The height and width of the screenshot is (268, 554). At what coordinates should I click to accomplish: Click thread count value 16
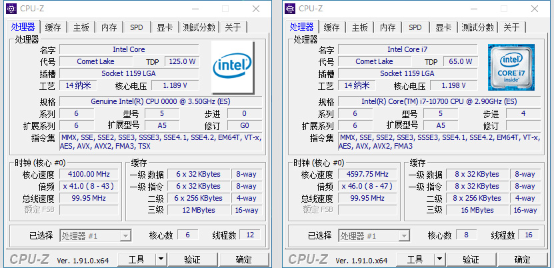529,235
